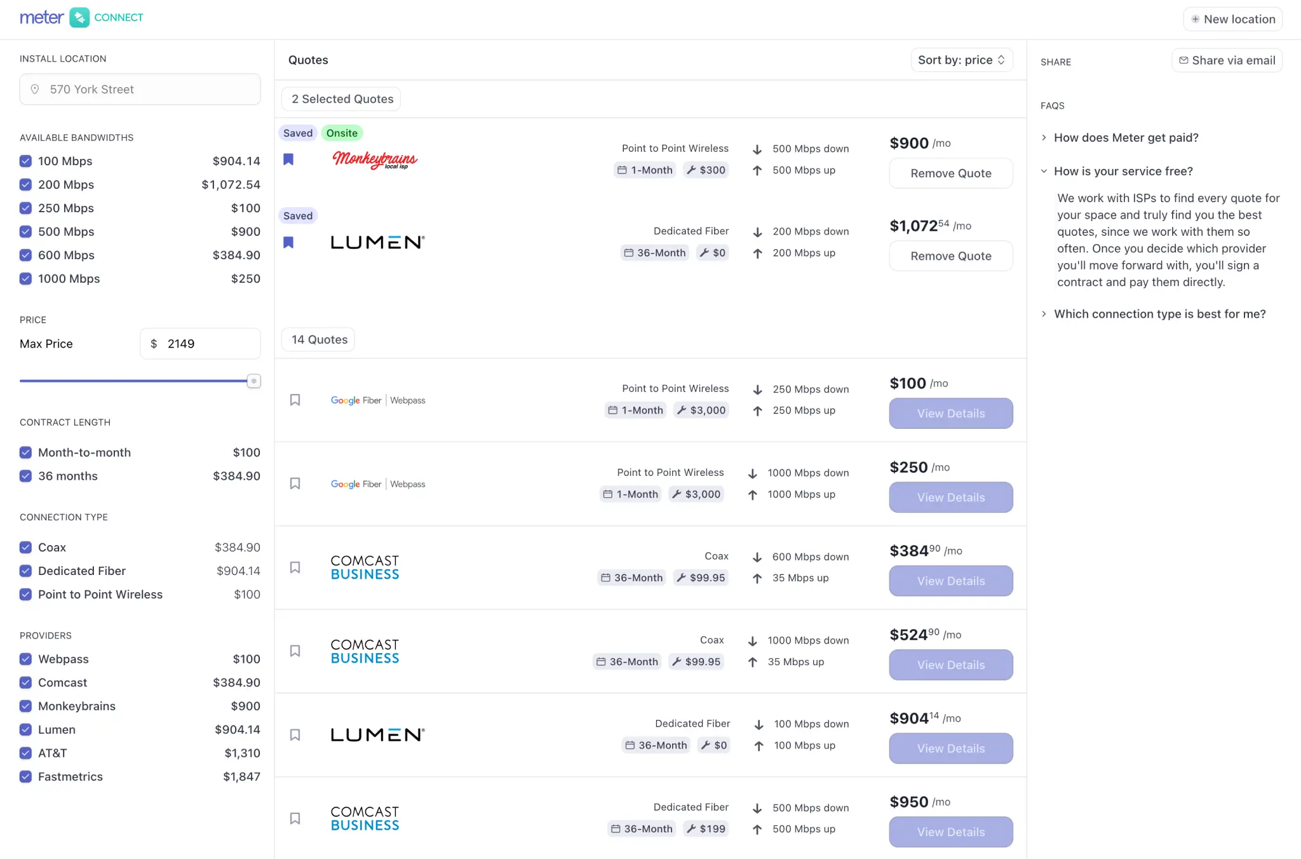Bookmark the Comcast $950 quote
This screenshot has height=859, width=1301.
pos(295,818)
